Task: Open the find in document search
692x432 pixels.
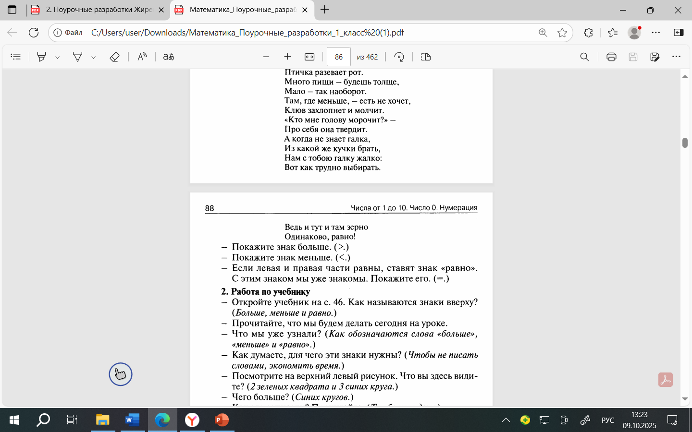Action: tap(584, 57)
